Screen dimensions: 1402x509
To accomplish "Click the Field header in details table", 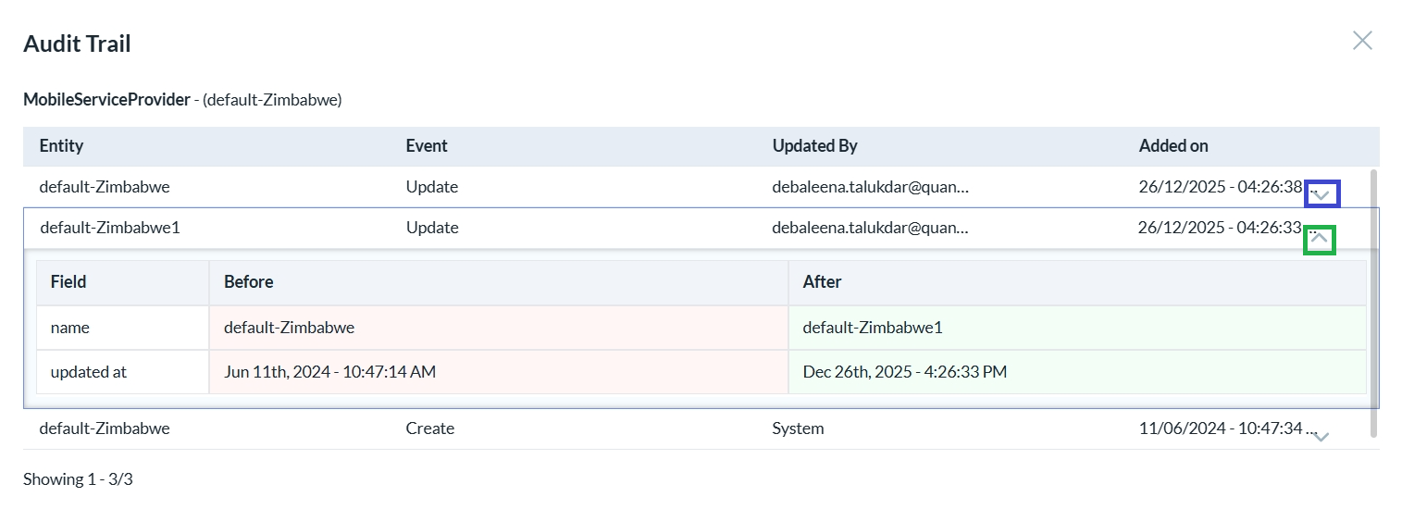I will coord(68,282).
